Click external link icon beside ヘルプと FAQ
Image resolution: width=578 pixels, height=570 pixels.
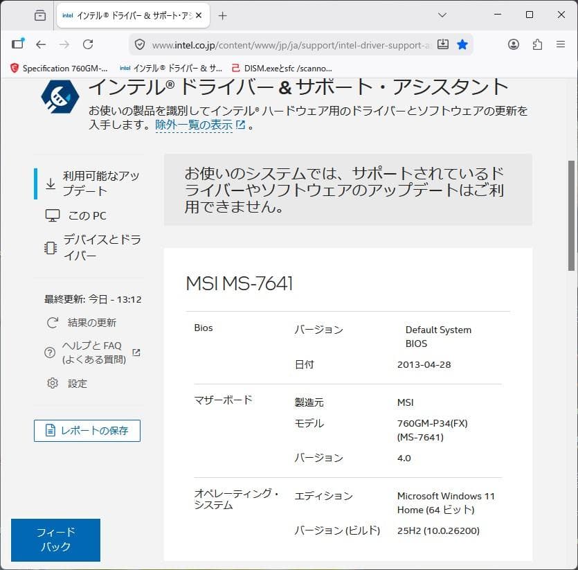(x=136, y=353)
